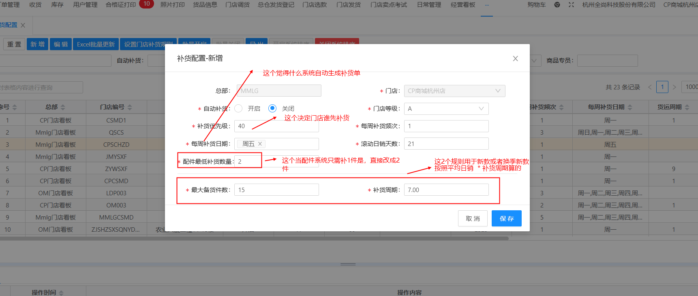Remove the 周五 tag from 每周补货日期
698x296 pixels.
(x=260, y=144)
